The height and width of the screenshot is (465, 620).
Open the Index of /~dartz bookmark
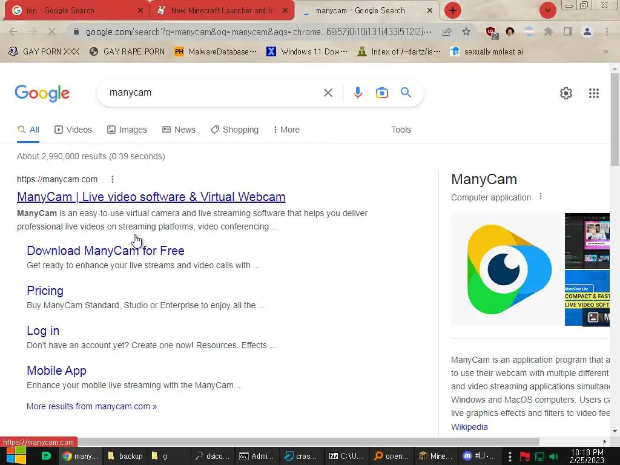tap(399, 52)
